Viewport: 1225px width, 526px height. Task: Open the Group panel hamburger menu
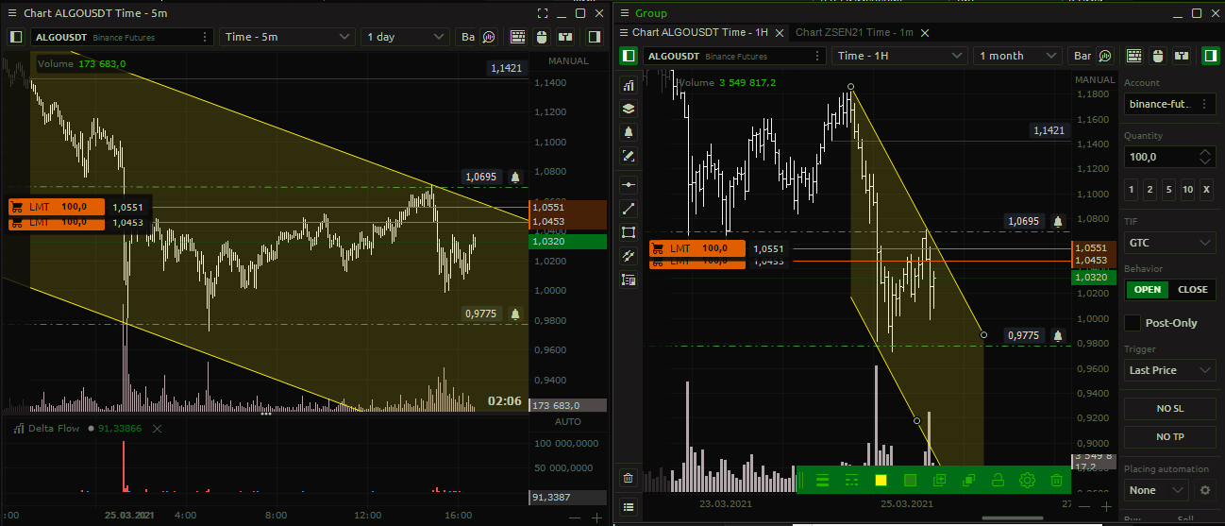(x=624, y=13)
